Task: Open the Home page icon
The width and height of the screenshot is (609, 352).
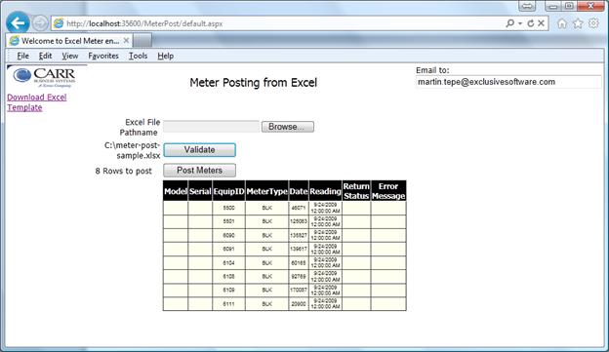Action: [x=562, y=23]
